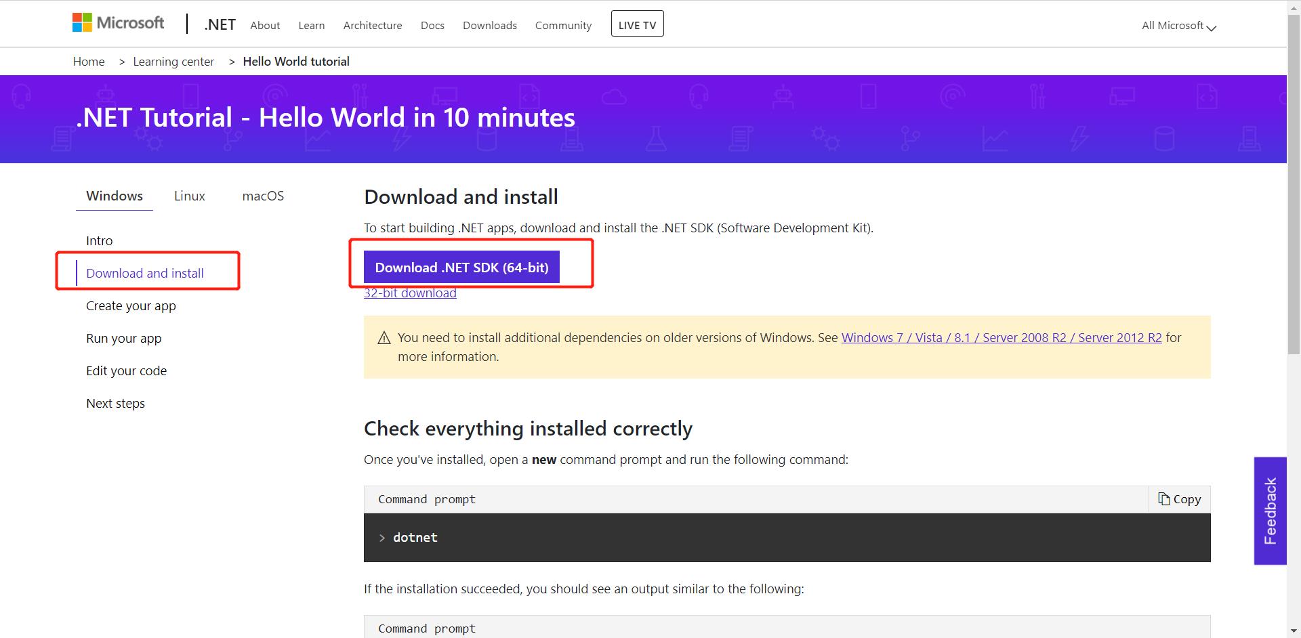1301x638 pixels.
Task: Click the scrollbar down arrow
Action: click(1294, 631)
